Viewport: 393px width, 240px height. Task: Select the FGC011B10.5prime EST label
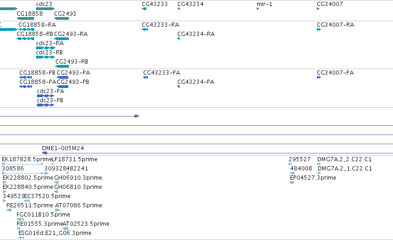tap(43, 215)
